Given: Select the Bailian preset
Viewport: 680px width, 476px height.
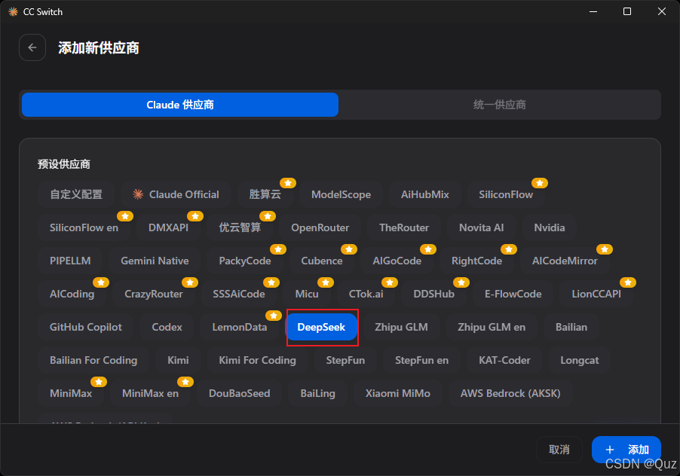Looking at the screenshot, I should pyautogui.click(x=571, y=327).
